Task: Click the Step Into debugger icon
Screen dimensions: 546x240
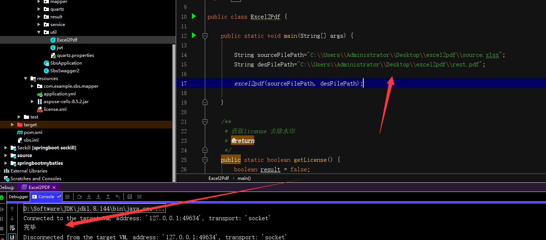Action: (x=89, y=197)
